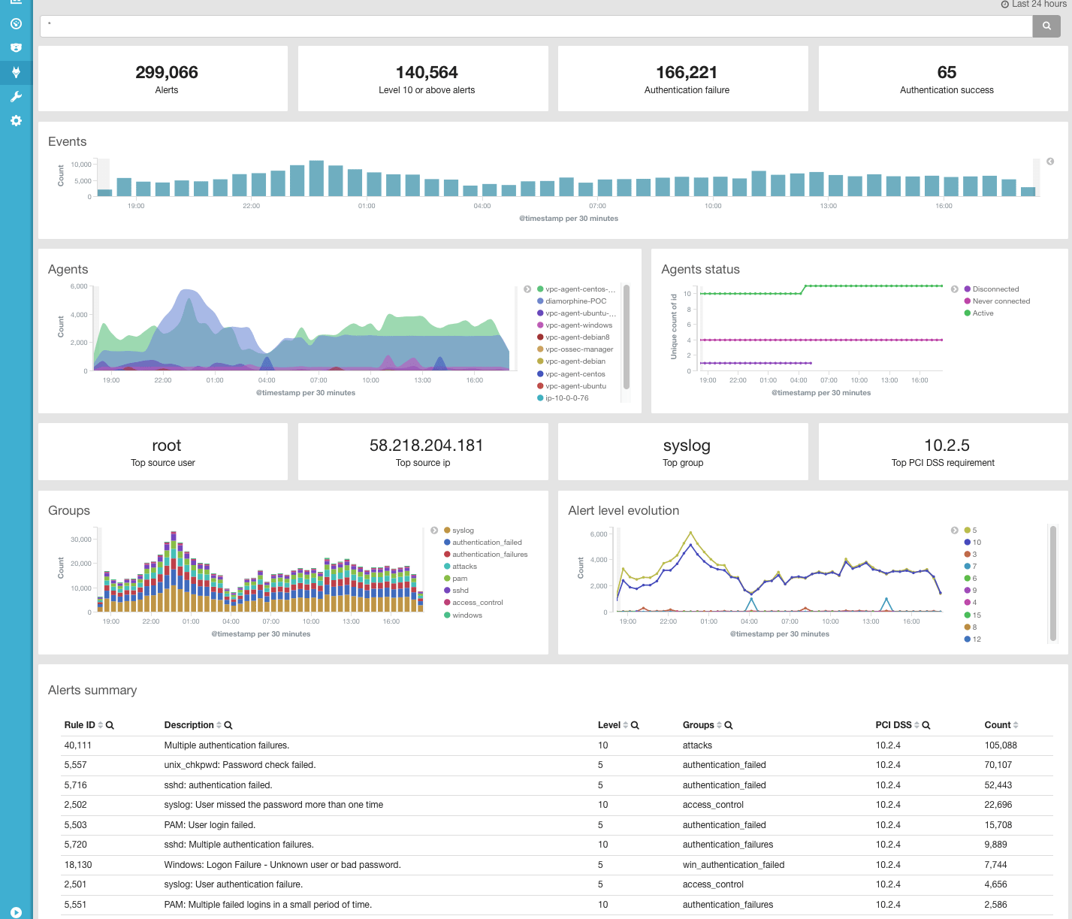Image resolution: width=1072 pixels, height=919 pixels.
Task: Click 'Multiple authentication failures.' description cell
Action: [x=227, y=745]
